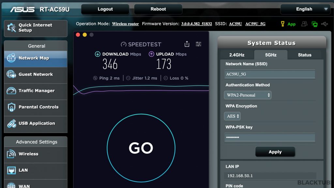Click the Network Map globe icon

pos(11,58)
